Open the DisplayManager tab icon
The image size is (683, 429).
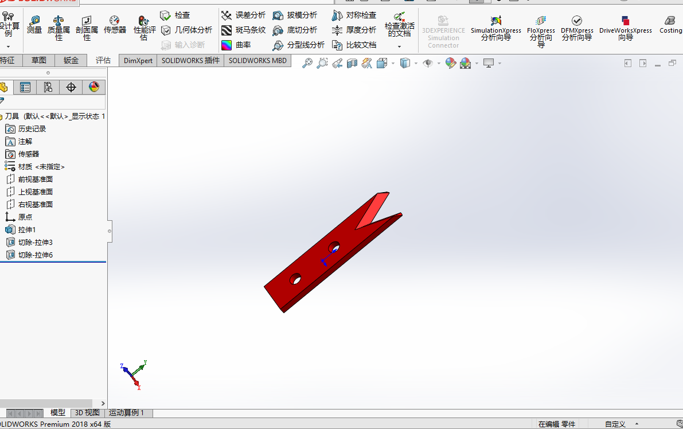coord(93,88)
